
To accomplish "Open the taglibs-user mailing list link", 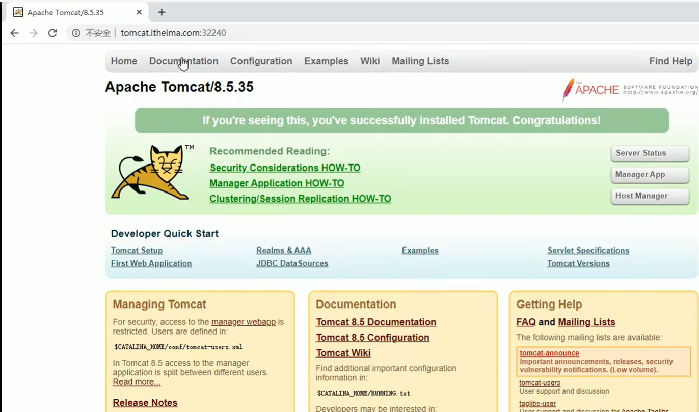I will [537, 404].
